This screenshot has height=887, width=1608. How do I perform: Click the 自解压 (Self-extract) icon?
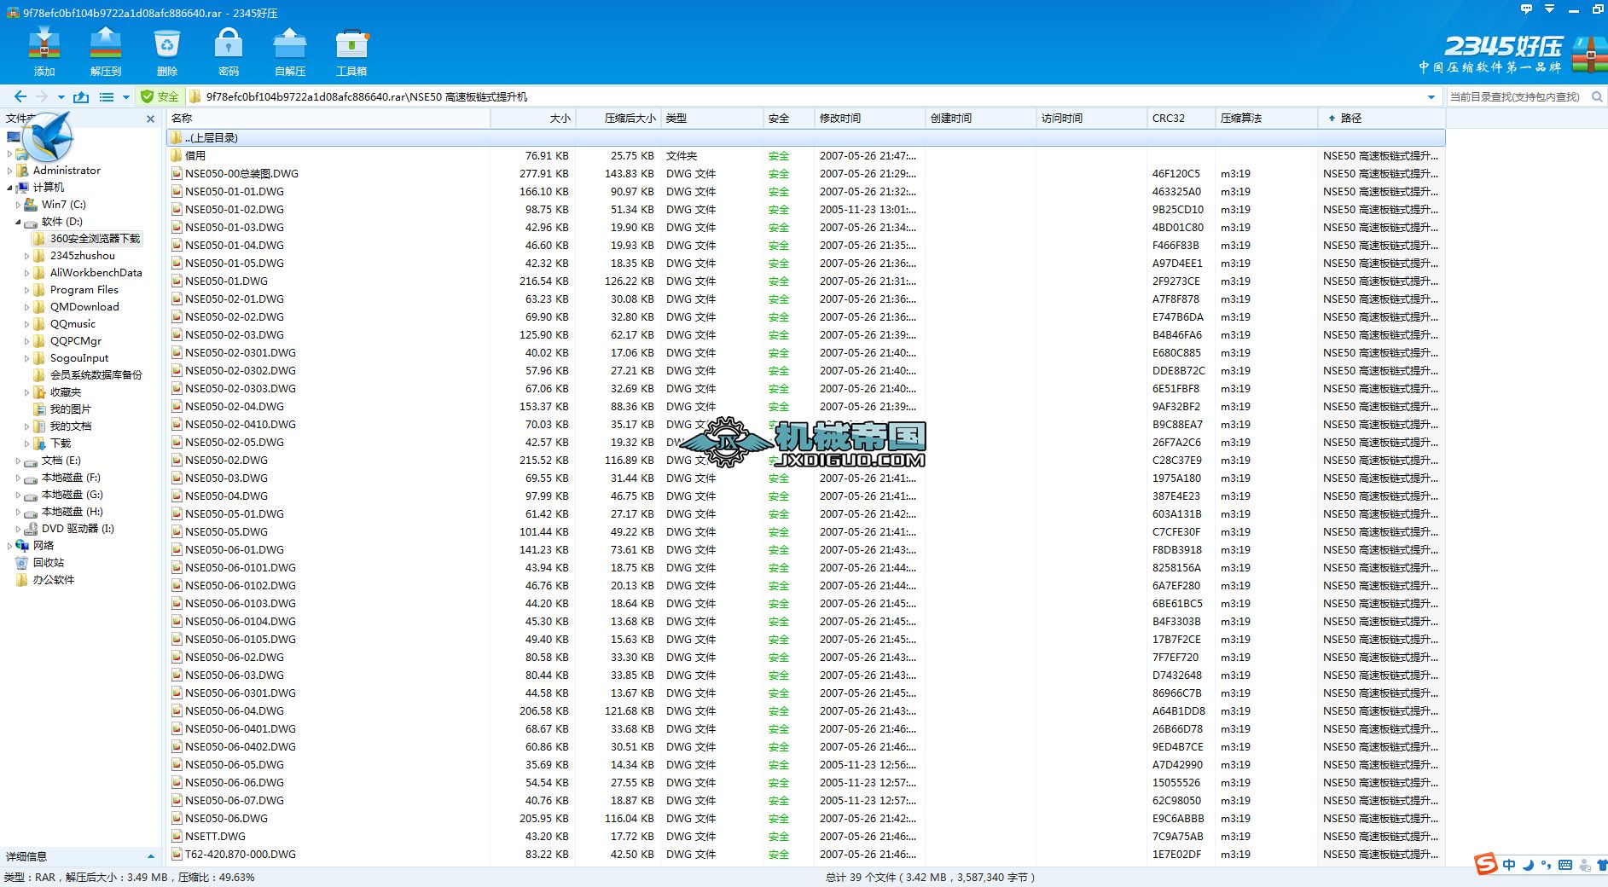coord(289,49)
